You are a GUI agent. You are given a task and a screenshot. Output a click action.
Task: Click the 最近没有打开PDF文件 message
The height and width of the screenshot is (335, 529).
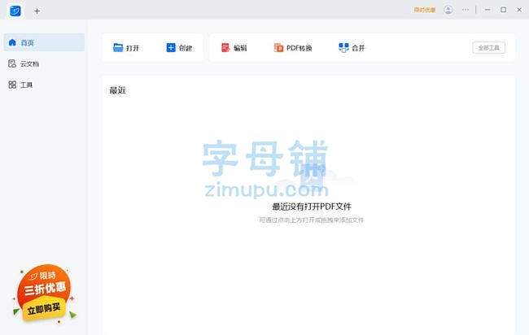click(312, 207)
